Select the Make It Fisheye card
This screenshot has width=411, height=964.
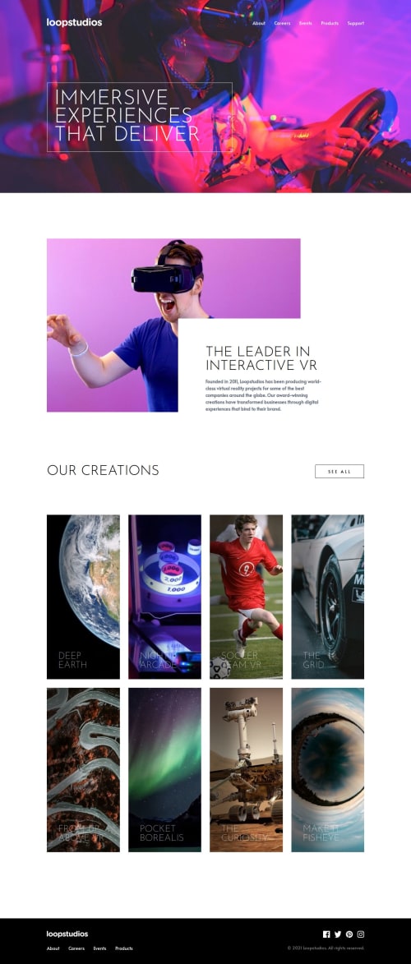(x=327, y=770)
